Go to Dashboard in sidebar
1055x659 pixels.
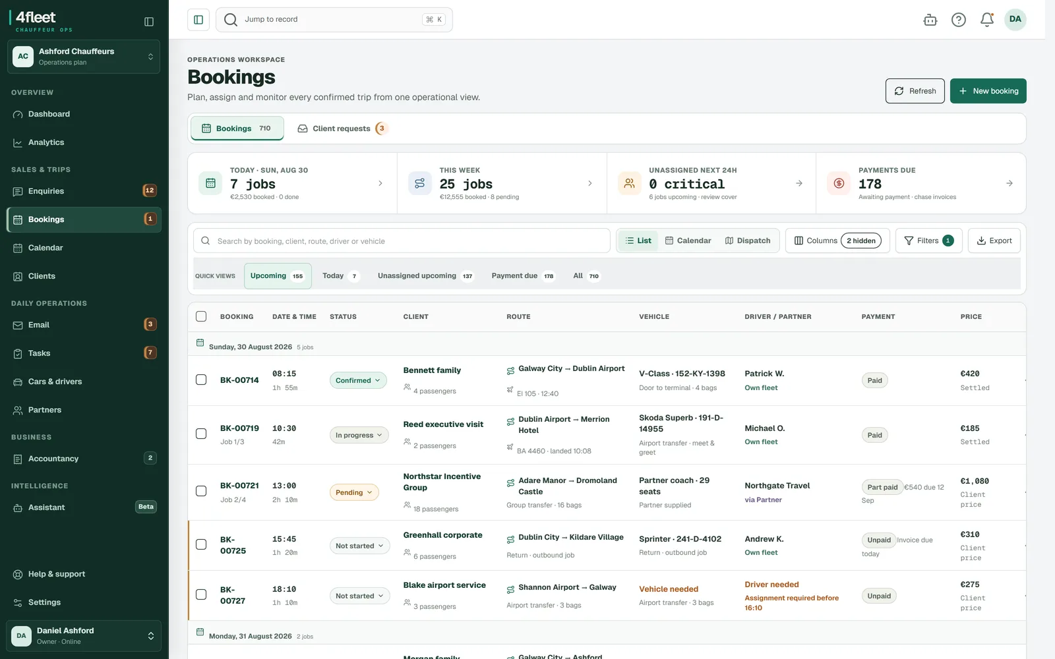[84, 114]
